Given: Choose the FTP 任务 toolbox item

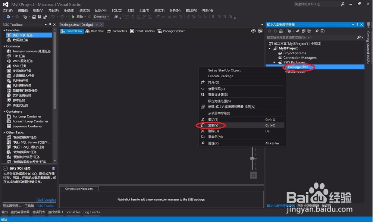Looking at the screenshot, I should point(19,56).
